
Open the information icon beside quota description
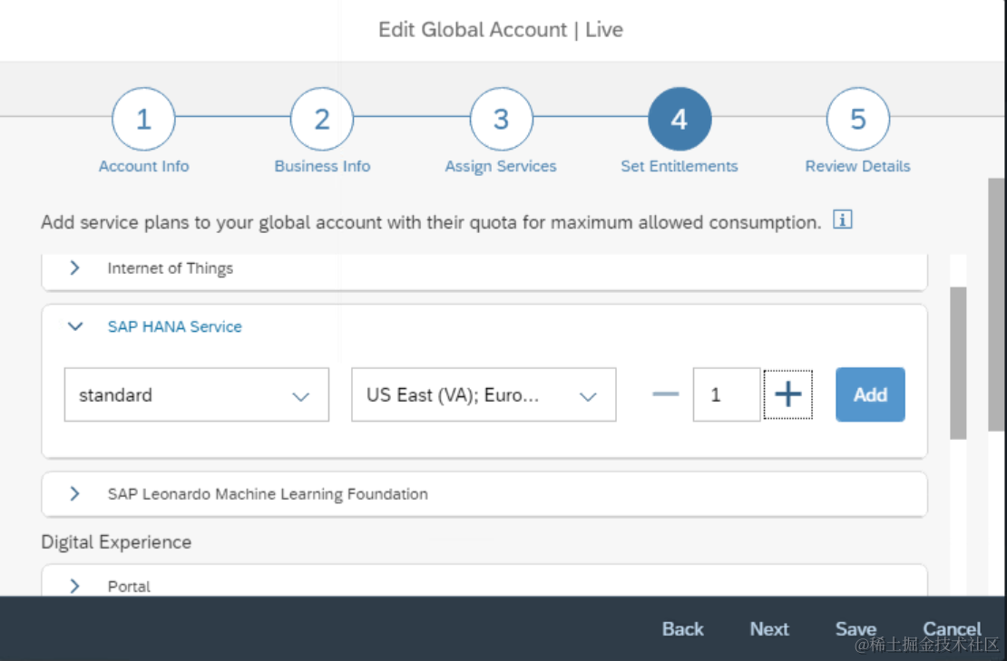[842, 219]
